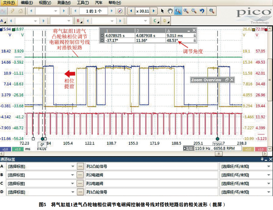
Task: Click blue x1.0 channel A zoom button
Action: [5, 149]
